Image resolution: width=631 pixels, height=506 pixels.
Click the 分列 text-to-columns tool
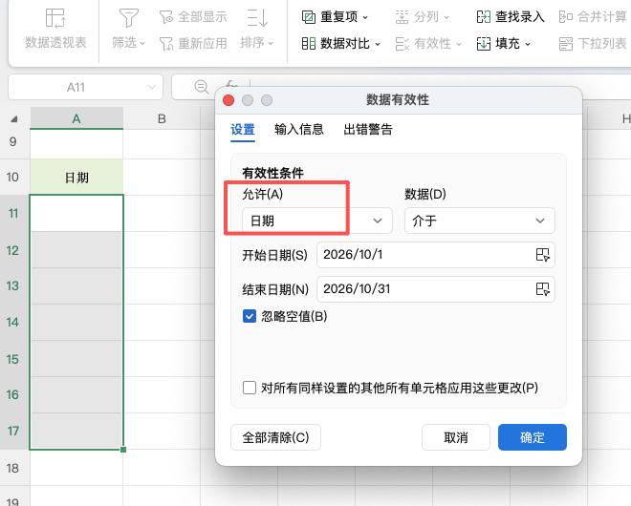423,17
